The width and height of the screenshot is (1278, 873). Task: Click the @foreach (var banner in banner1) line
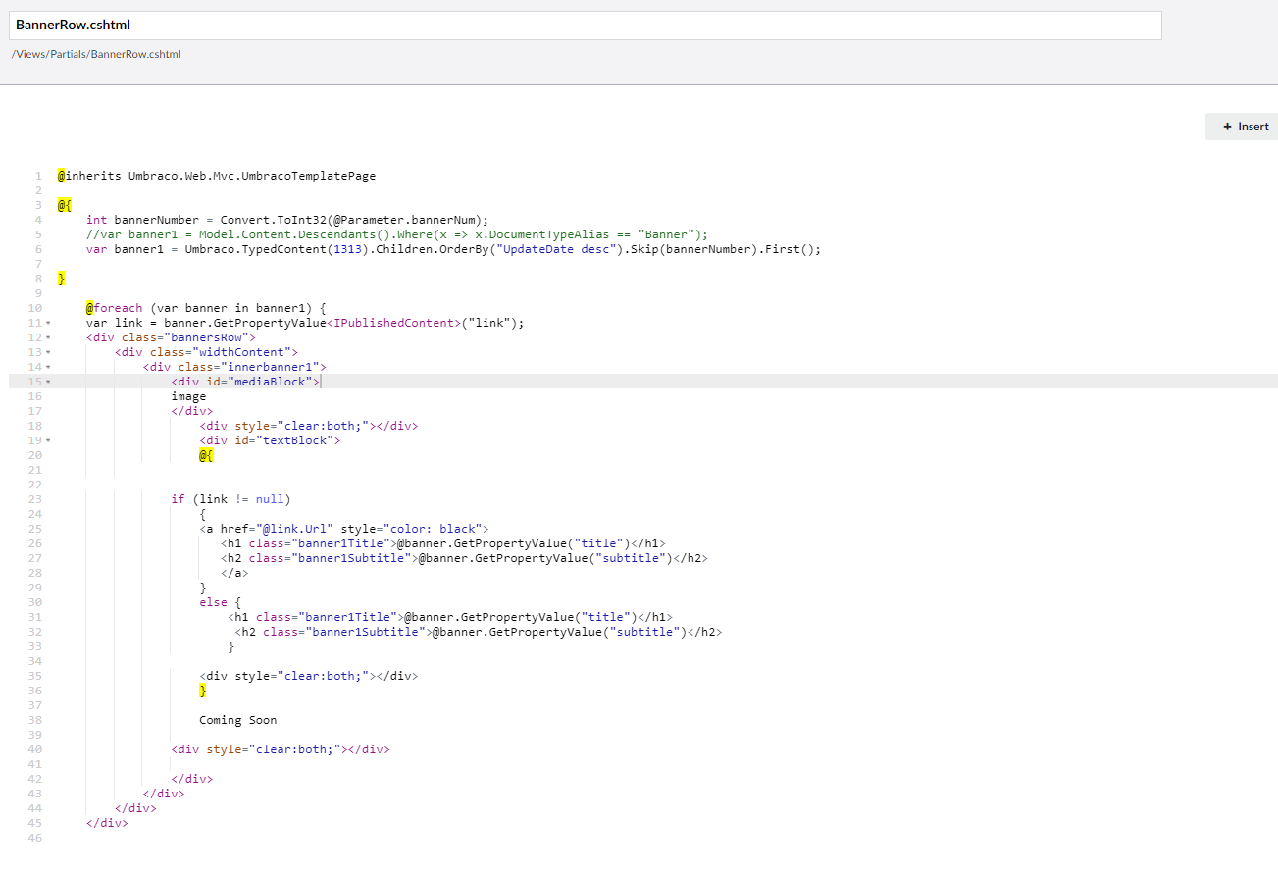[x=206, y=308]
